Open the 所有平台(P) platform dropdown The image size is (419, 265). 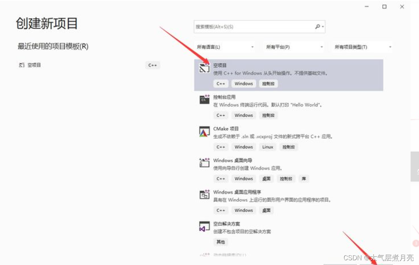(294, 47)
